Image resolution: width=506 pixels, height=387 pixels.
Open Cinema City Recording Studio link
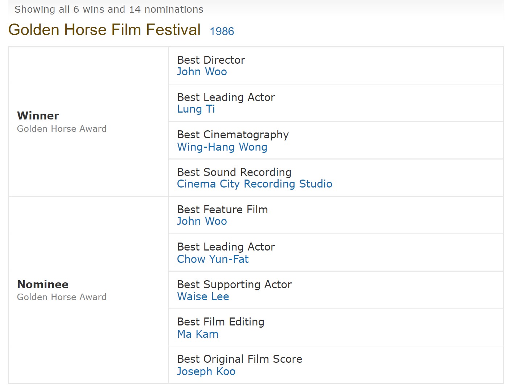tap(254, 184)
